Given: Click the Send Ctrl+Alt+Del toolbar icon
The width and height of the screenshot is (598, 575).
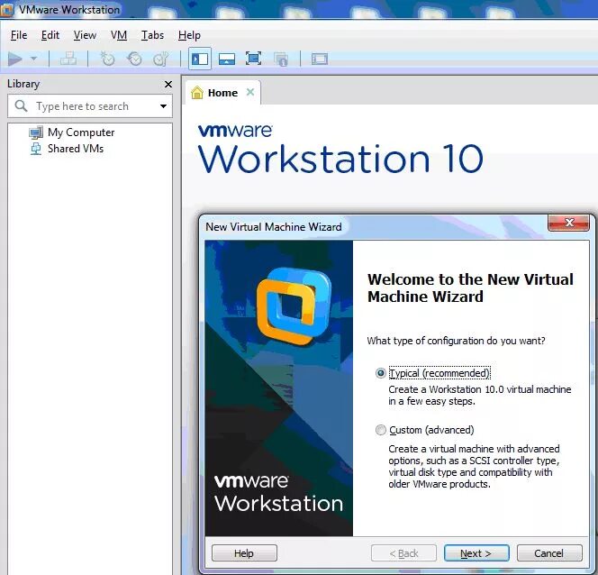Looking at the screenshot, I should [x=68, y=59].
